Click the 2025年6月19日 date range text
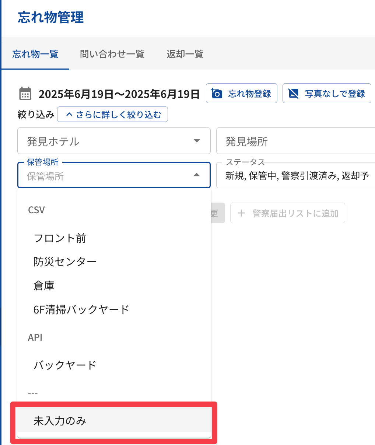 119,94
